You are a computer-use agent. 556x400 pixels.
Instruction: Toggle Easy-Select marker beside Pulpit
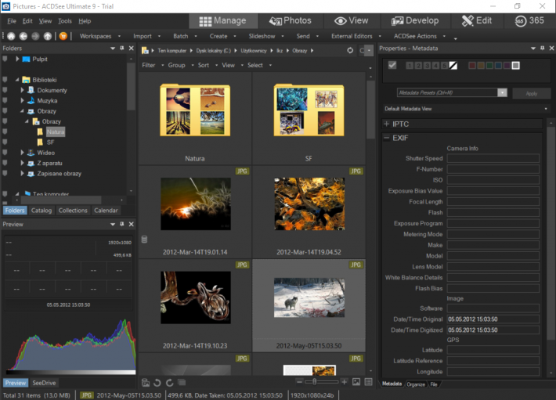(x=5, y=59)
